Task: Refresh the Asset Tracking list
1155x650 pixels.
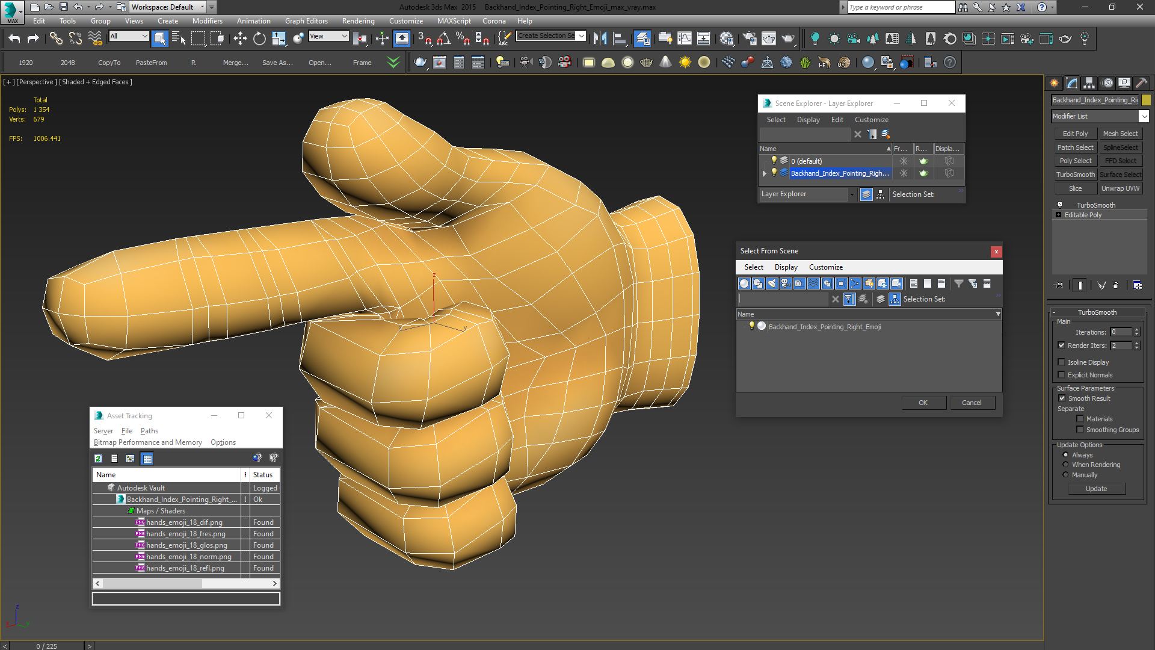Action: pos(98,459)
